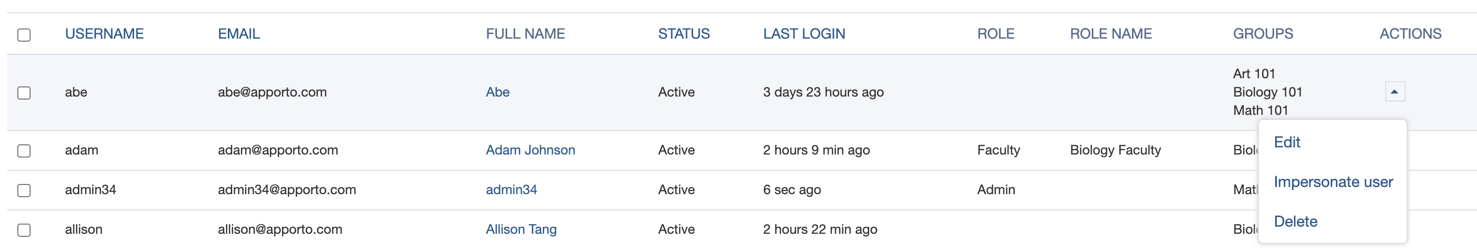
Task: Select the FULL NAME column header
Action: point(525,34)
